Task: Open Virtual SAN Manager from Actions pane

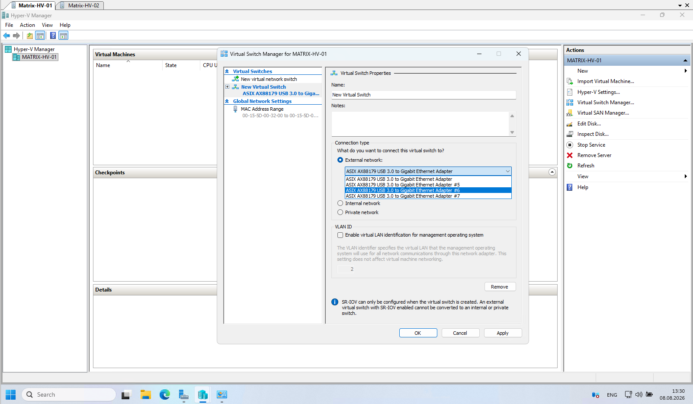Action: point(603,113)
